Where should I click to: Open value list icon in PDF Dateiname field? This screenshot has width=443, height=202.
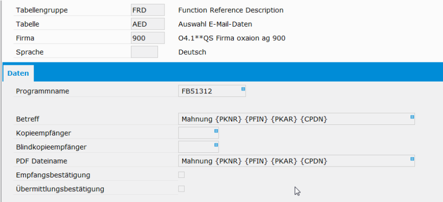point(412,159)
